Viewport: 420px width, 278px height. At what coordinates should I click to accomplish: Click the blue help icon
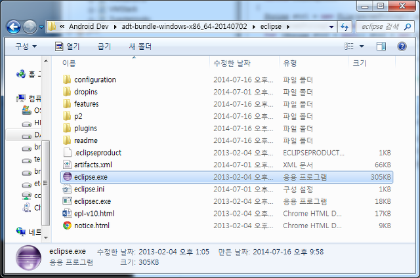402,47
